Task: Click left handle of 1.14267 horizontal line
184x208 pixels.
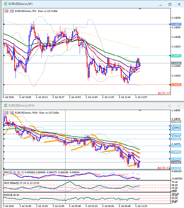Action: point(4,24)
